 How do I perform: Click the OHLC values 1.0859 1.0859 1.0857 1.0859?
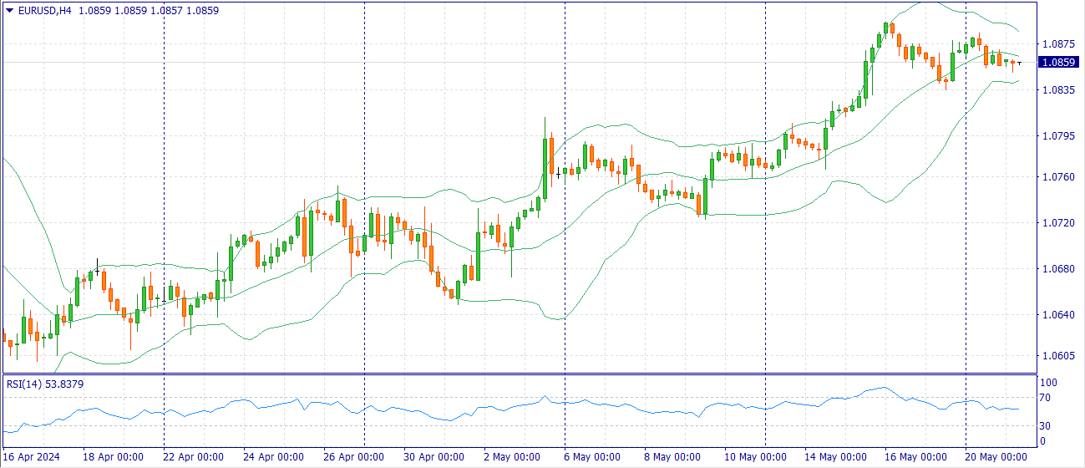click(150, 10)
